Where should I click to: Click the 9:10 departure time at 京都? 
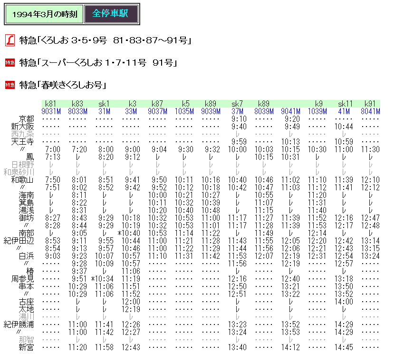pyautogui.click(x=239, y=119)
